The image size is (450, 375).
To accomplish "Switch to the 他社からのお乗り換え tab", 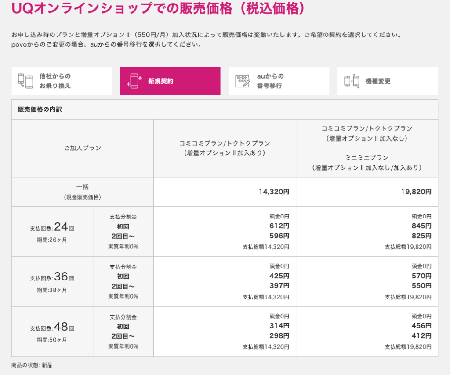I will 62,81.
